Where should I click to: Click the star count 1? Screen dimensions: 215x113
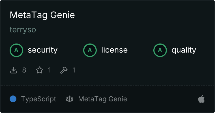pos(50,70)
